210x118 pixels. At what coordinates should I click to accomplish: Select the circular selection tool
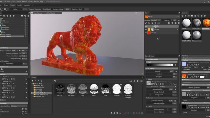point(2,9)
